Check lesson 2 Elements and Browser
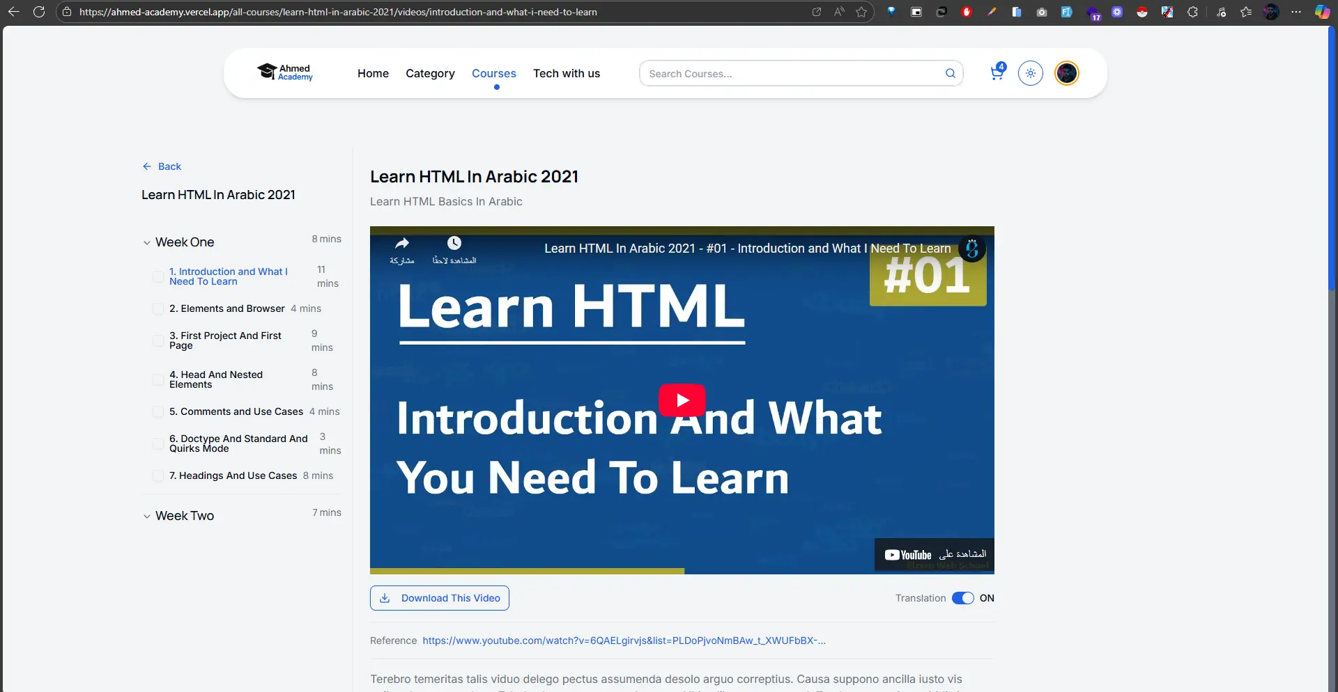This screenshot has width=1338, height=692. click(158, 308)
